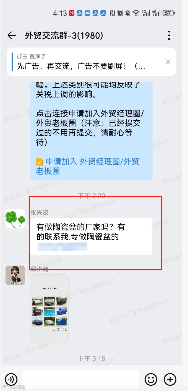The height and width of the screenshot is (391, 188).
Task: Open the emoji picker
Action: tap(151, 379)
